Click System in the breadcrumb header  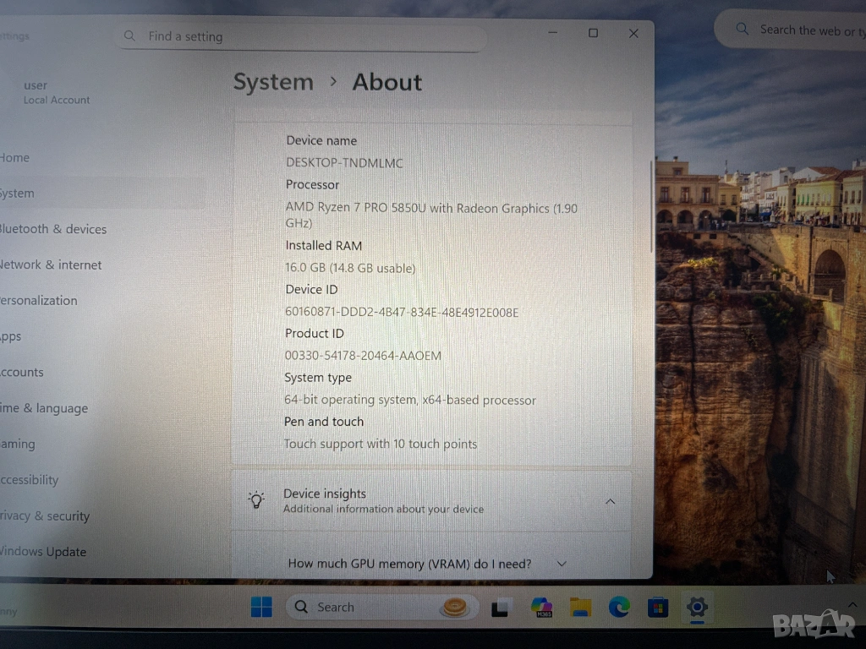[x=273, y=82]
